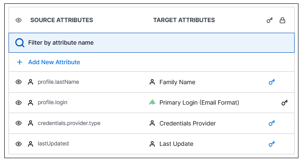Image resolution: width=301 pixels, height=162 pixels.
Task: Select the Last Update target attribute
Action: pyautogui.click(x=176, y=144)
